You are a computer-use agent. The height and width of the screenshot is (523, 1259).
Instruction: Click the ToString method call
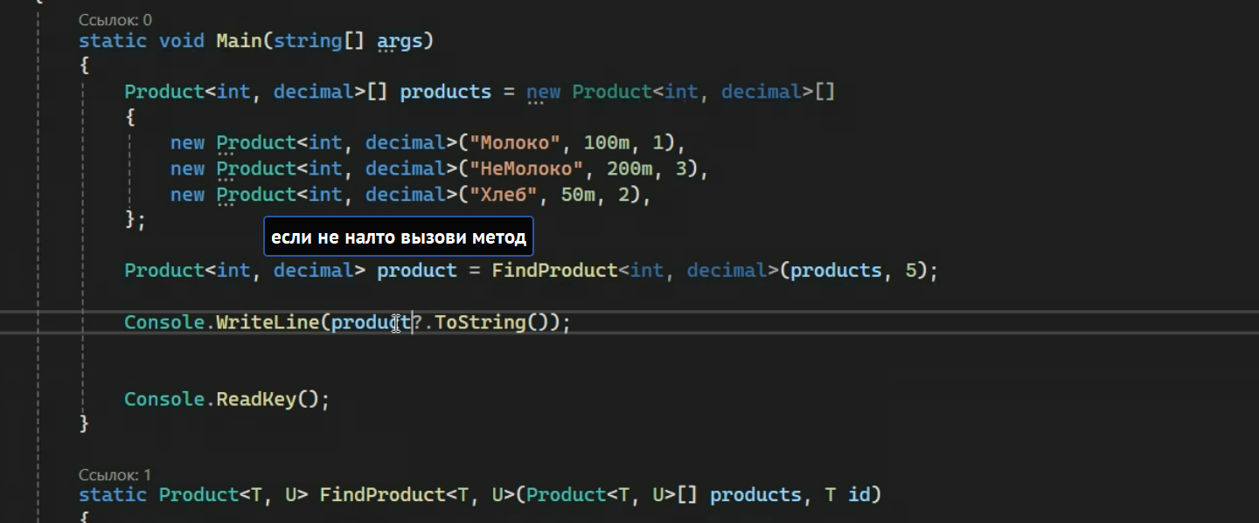coord(480,322)
